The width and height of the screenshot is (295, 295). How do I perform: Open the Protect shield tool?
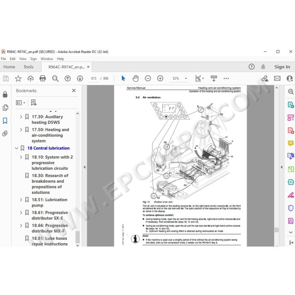pos(291,208)
